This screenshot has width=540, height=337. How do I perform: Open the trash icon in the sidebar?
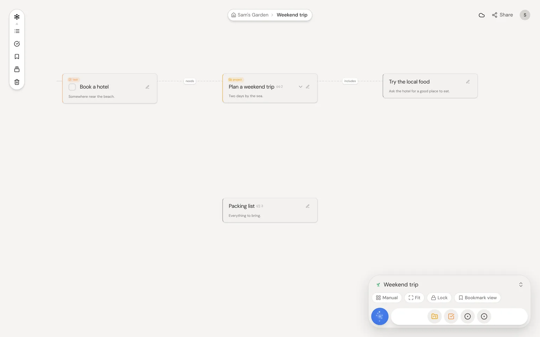tap(17, 82)
